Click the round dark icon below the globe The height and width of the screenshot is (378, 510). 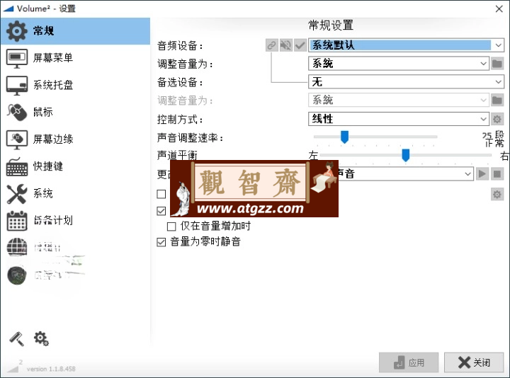[17, 275]
